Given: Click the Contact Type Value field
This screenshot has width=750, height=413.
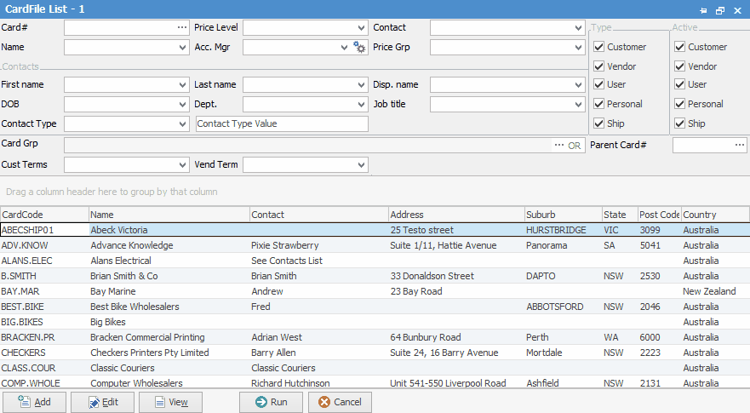Looking at the screenshot, I should [x=282, y=124].
